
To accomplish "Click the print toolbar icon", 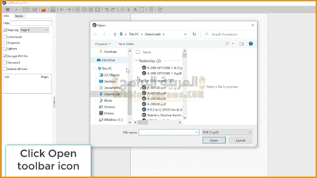I will [53, 9].
